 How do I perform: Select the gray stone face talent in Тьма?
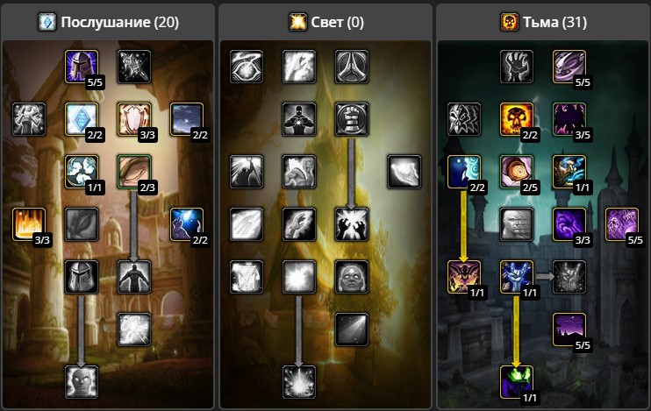517,224
